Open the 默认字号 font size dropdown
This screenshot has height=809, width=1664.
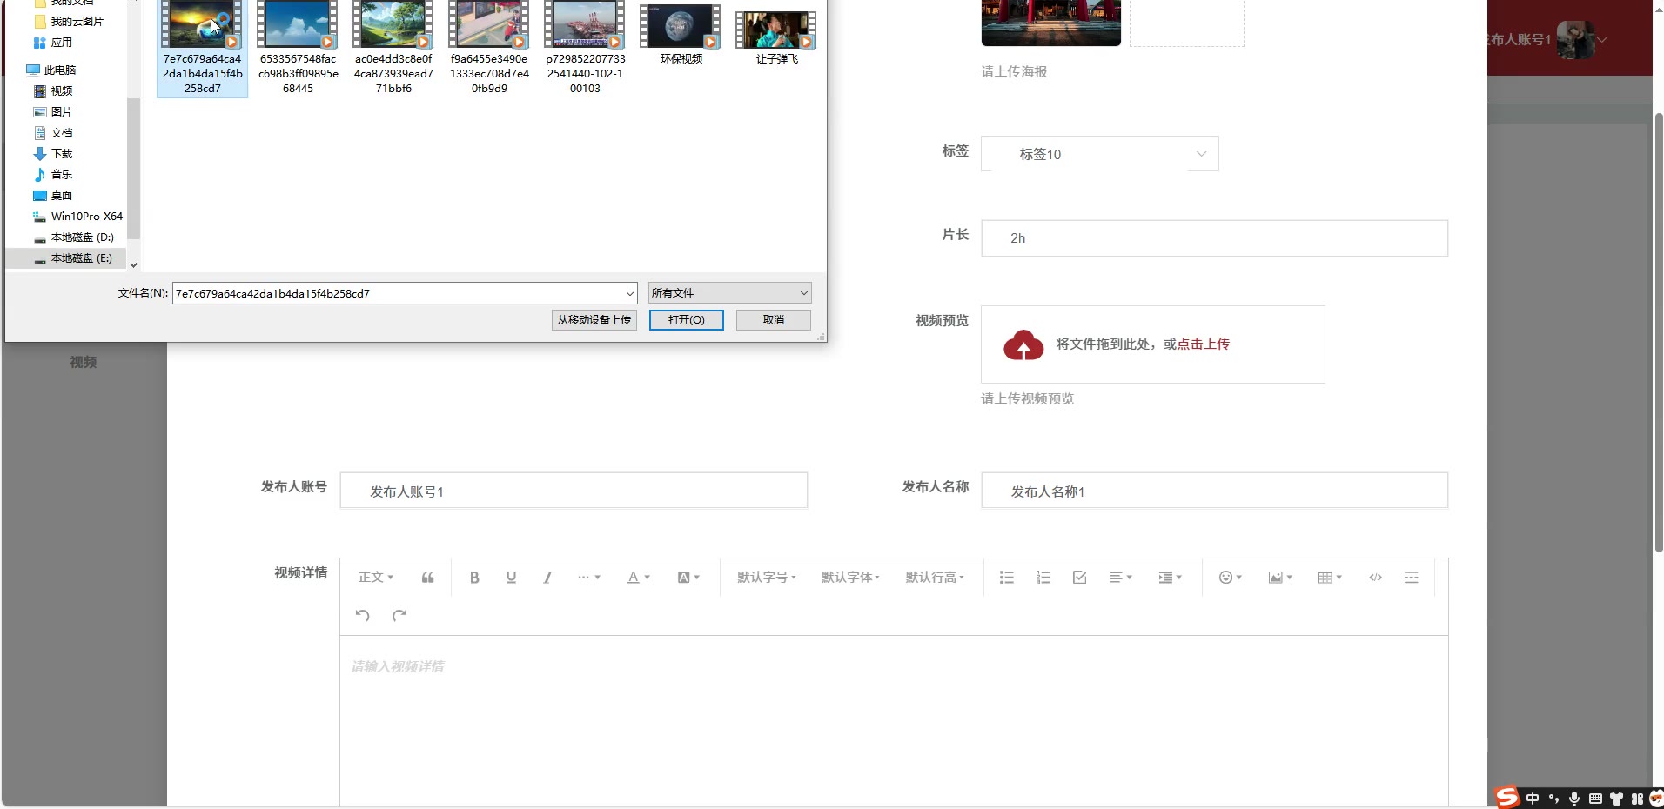(x=767, y=578)
